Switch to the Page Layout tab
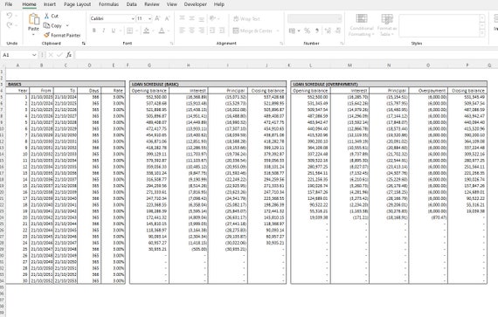This screenshot has height=317, width=498. tap(77, 4)
